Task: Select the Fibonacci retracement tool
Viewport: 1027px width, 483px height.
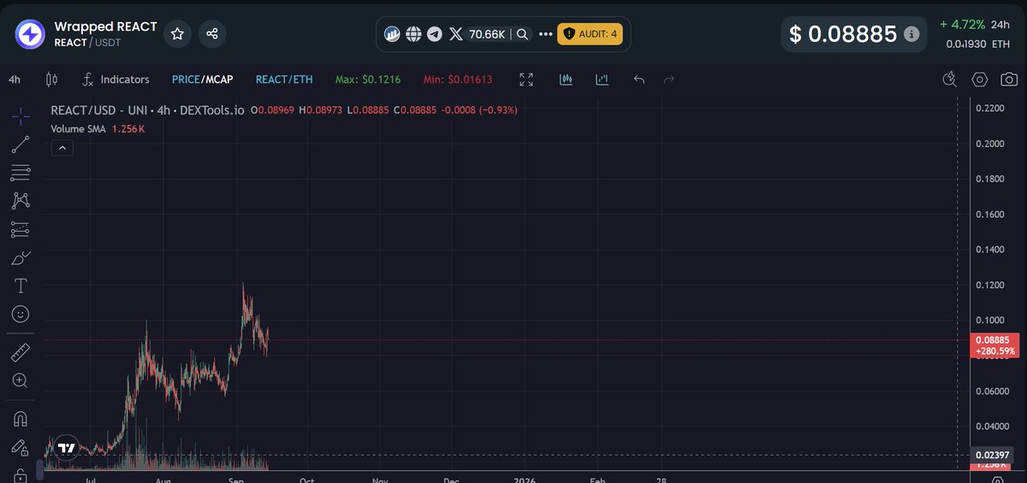Action: (x=21, y=173)
